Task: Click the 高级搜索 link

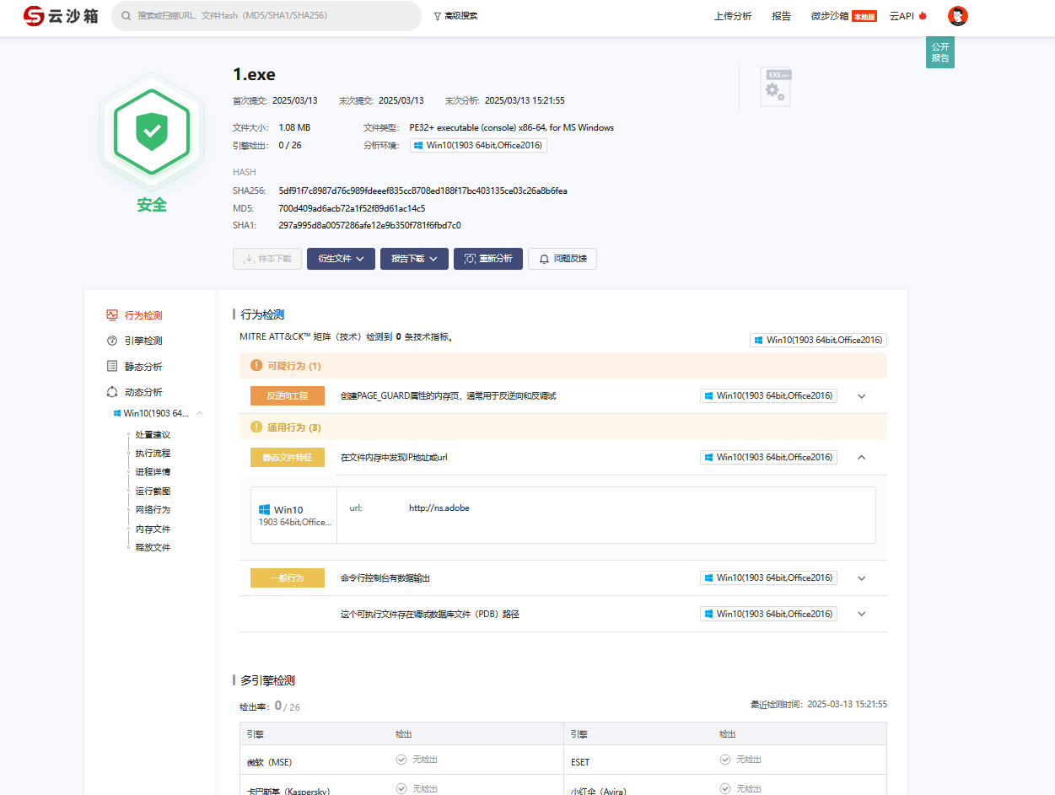Action: tap(455, 16)
